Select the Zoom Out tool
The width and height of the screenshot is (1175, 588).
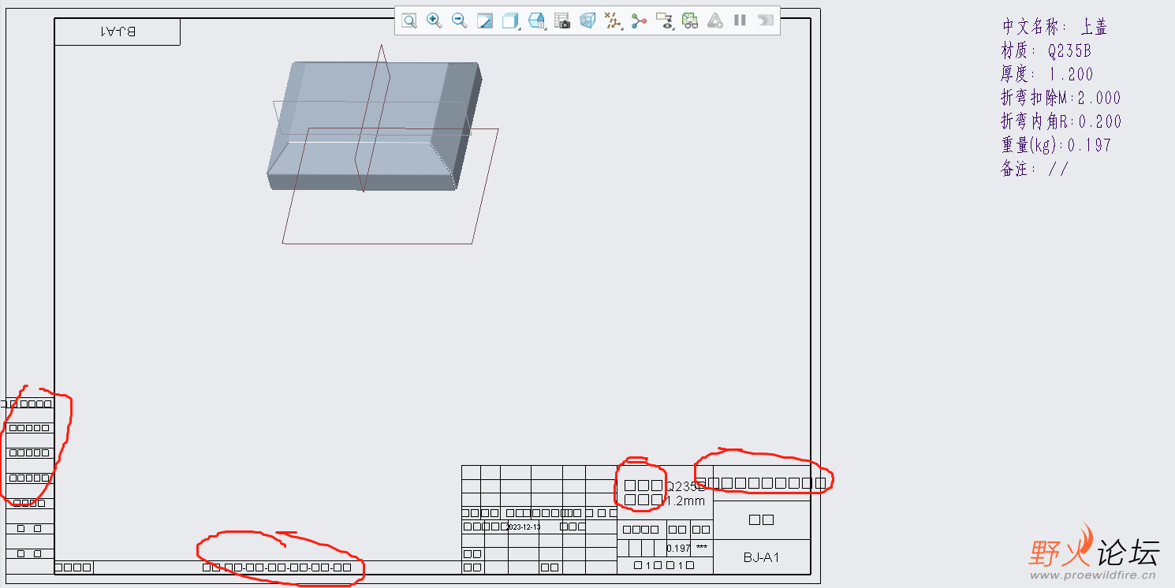point(459,20)
